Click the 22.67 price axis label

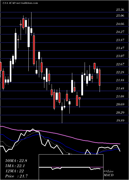pos(120,64)
